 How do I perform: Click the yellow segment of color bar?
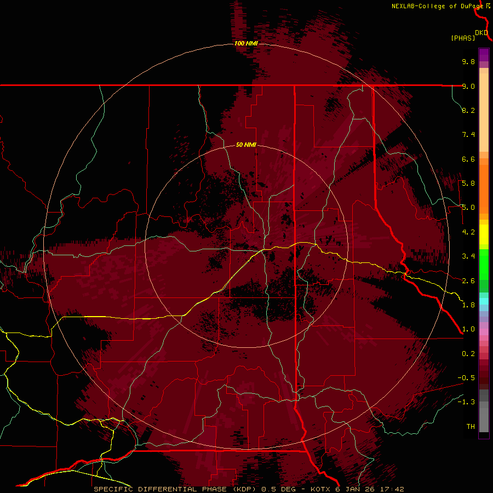pos(484,234)
